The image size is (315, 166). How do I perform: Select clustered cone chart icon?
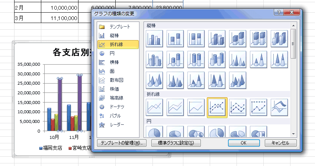point(238,59)
